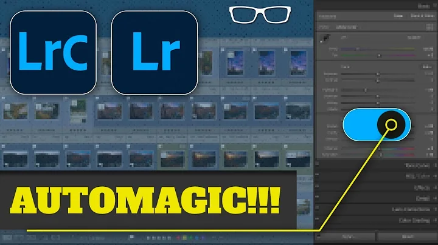The width and height of the screenshot is (438, 245).
Task: Apply the purple color label in toolbar
Action: coord(203,238)
